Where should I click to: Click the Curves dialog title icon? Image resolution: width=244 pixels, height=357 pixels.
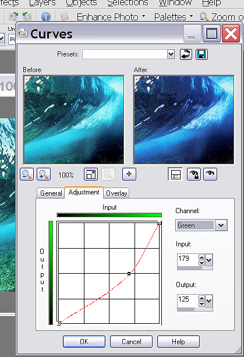click(23, 33)
